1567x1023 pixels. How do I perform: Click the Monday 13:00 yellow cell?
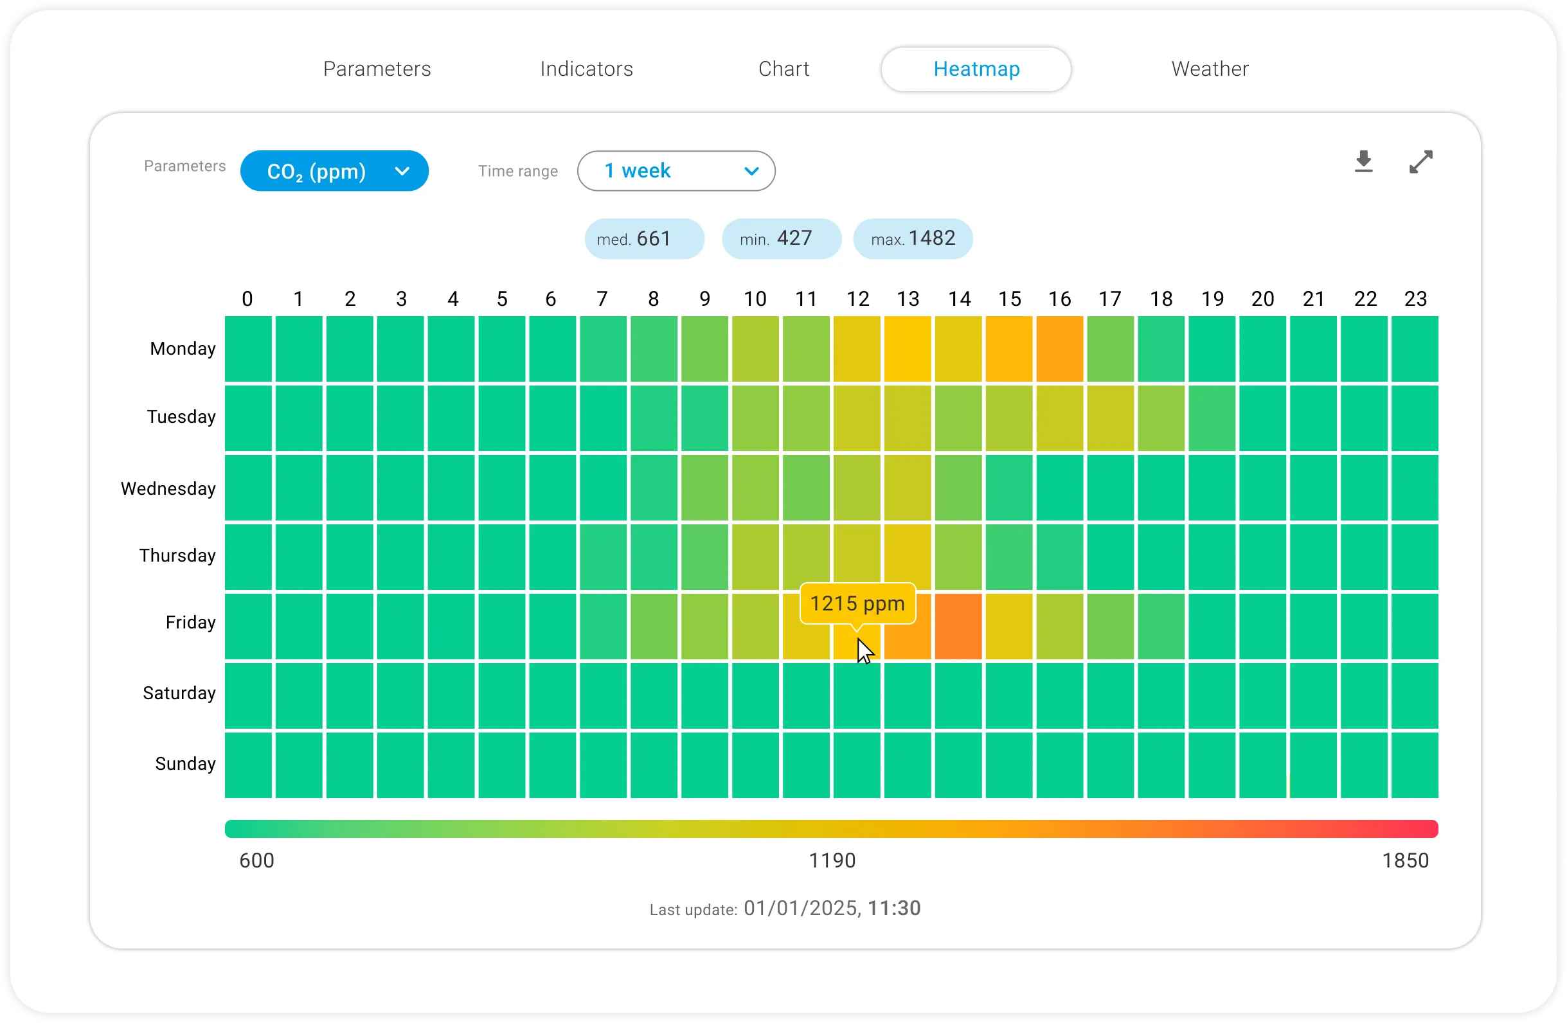[x=908, y=349]
